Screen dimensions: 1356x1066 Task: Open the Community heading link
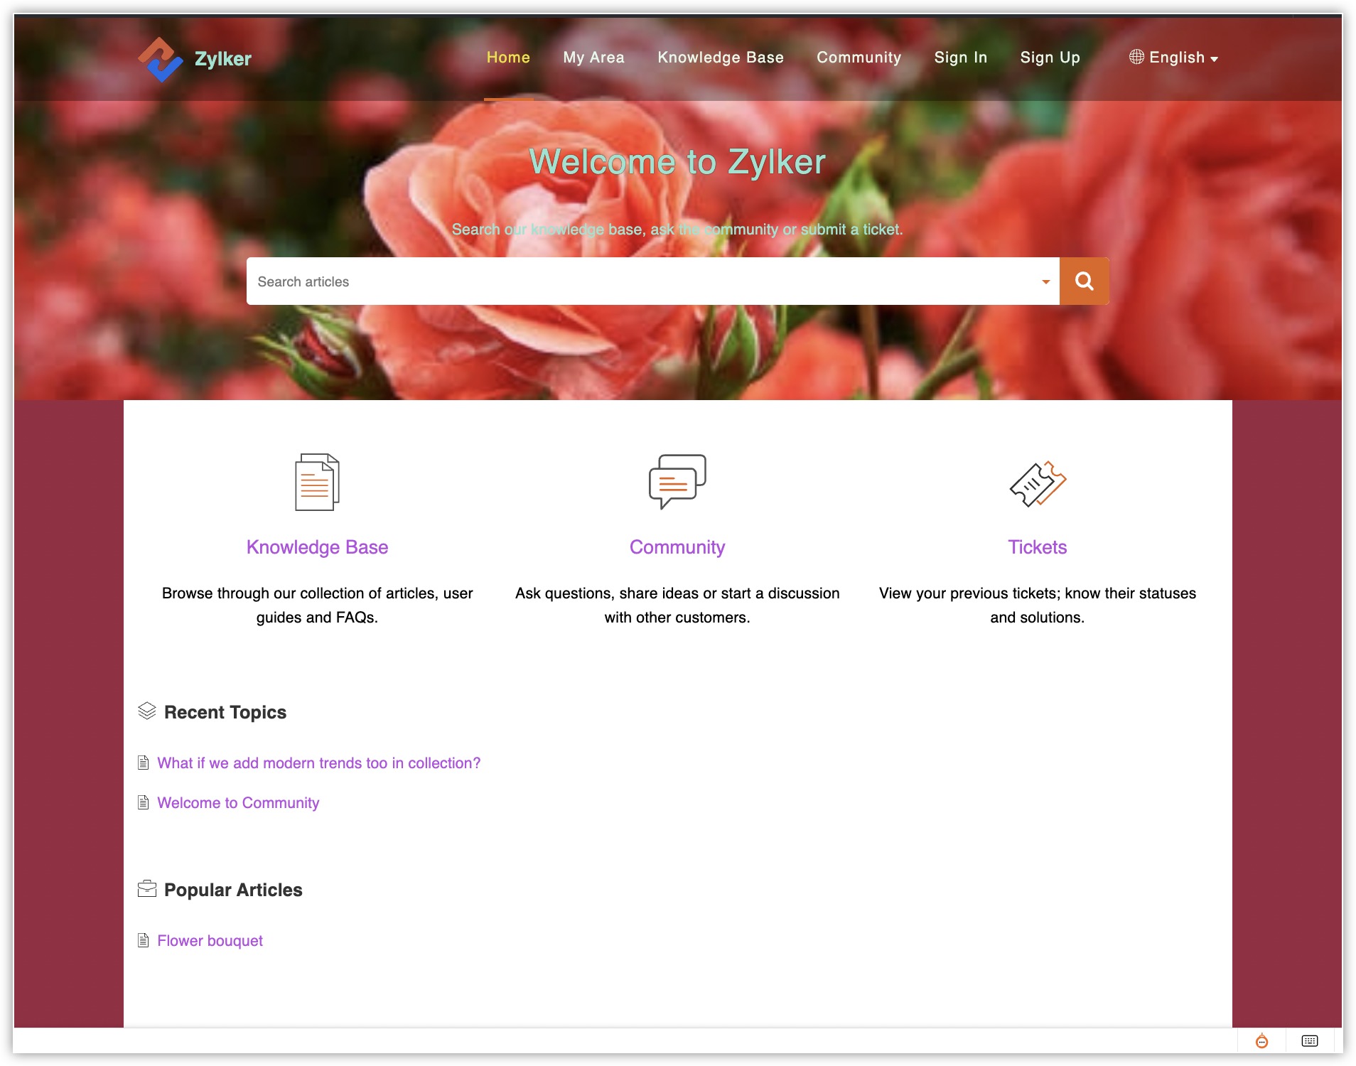pos(677,547)
